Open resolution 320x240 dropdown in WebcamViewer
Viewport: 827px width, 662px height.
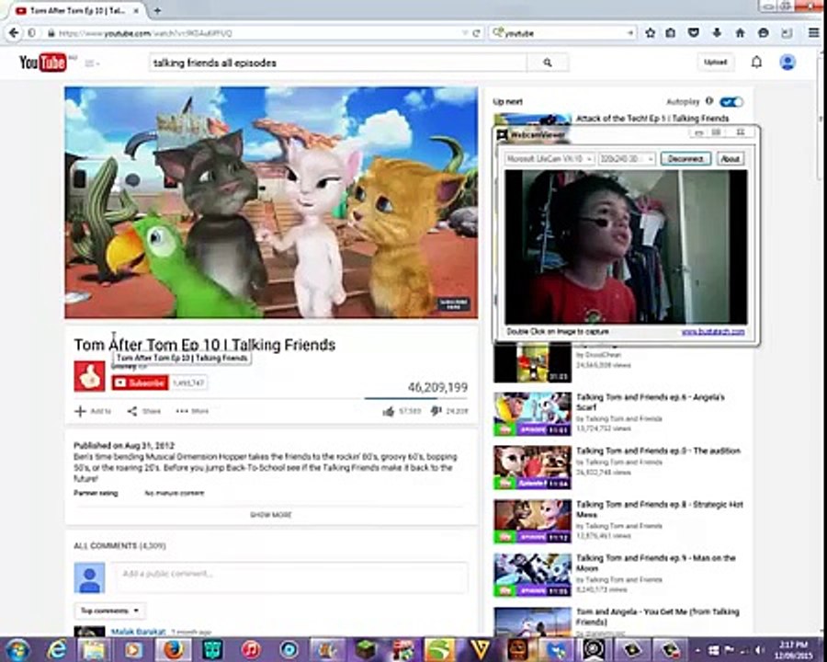click(627, 158)
